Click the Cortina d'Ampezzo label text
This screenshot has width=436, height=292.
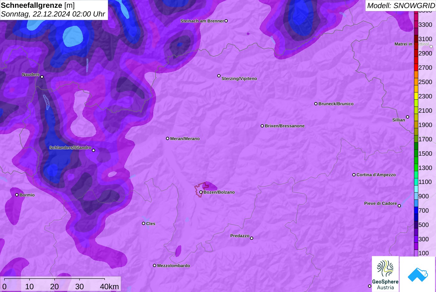pos(376,175)
